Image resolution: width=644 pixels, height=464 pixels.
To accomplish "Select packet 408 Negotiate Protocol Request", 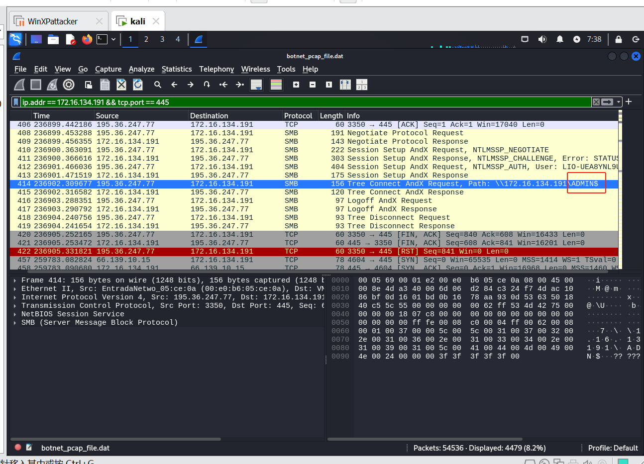I will pyautogui.click(x=314, y=133).
